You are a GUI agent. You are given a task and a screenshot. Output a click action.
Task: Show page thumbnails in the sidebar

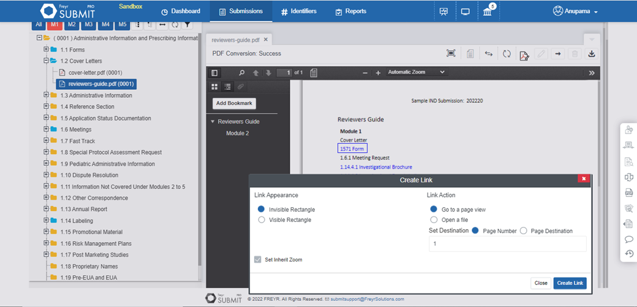[215, 86]
